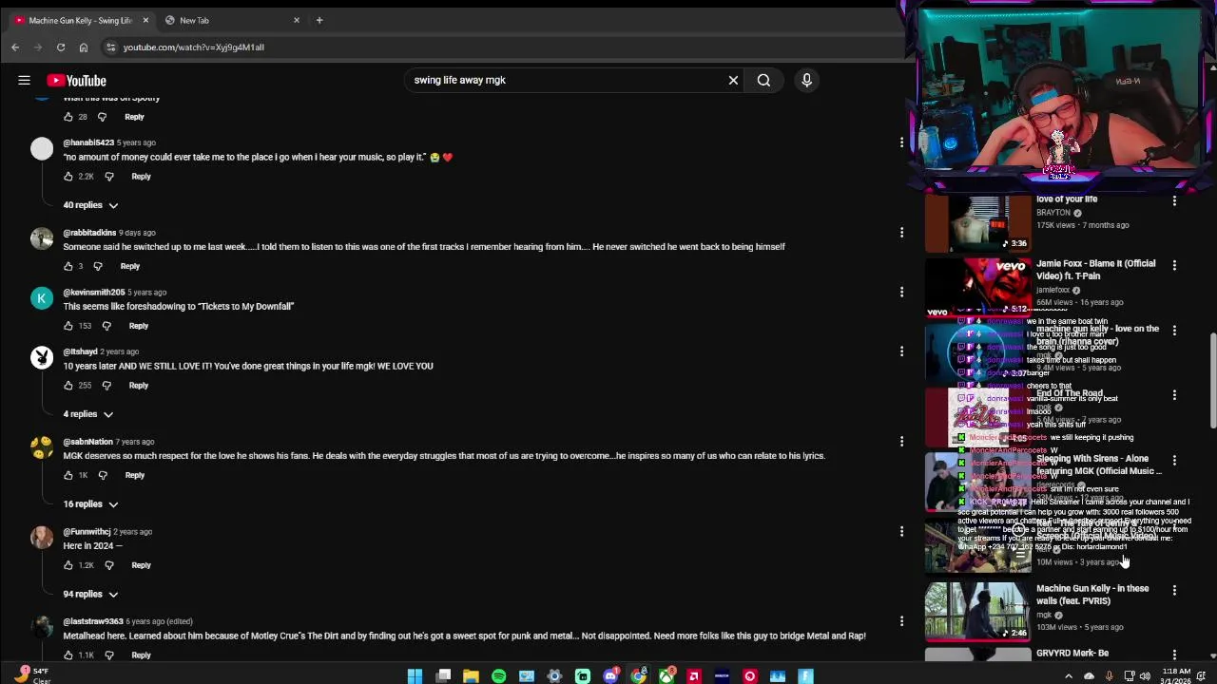
Task: Show hidden system tray icons chevron
Action: click(1068, 676)
